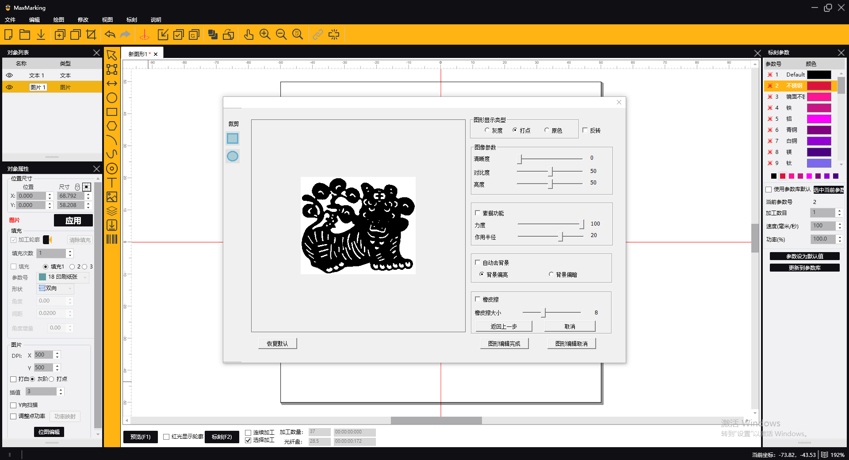The width and height of the screenshot is (849, 460).
Task: Toggle 红光显示轮廓 checkbox
Action: point(166,437)
